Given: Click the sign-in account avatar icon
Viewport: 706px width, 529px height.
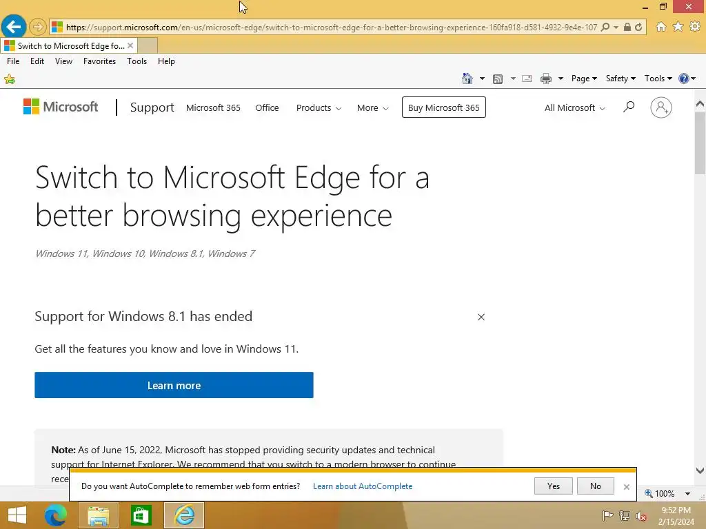Looking at the screenshot, I should [x=661, y=107].
